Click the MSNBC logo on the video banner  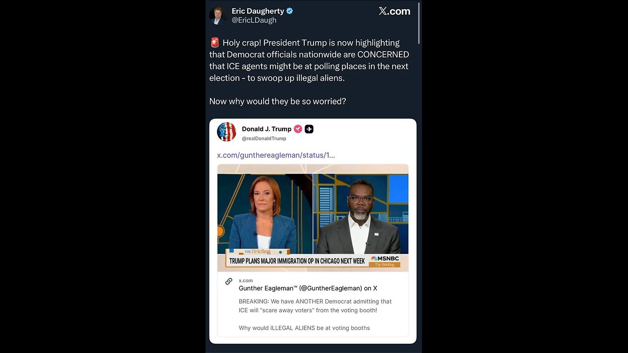(386, 258)
